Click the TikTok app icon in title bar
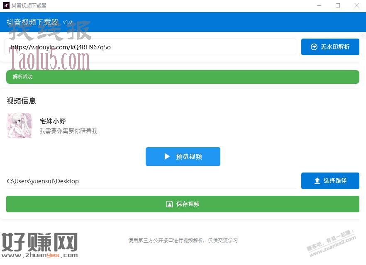The image size is (366, 265). point(6,5)
